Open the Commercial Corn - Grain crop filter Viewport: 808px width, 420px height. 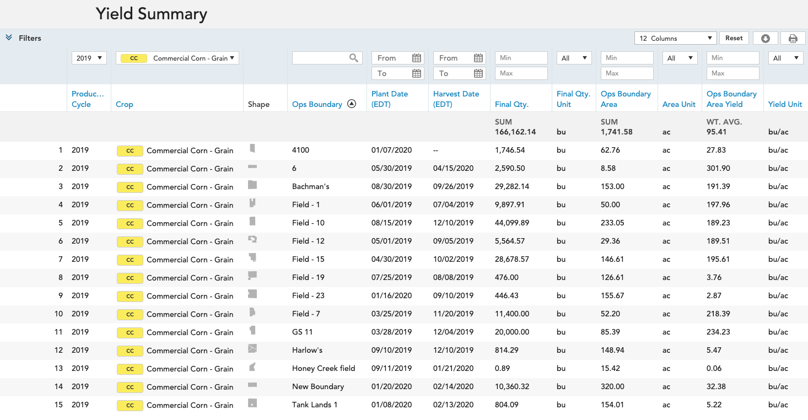177,58
